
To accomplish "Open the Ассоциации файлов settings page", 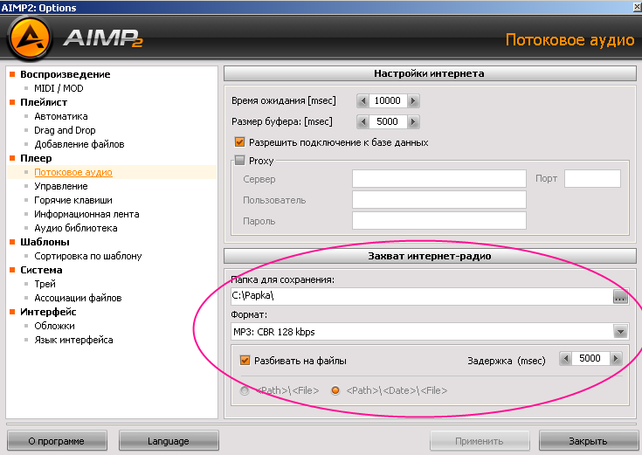I will (79, 298).
